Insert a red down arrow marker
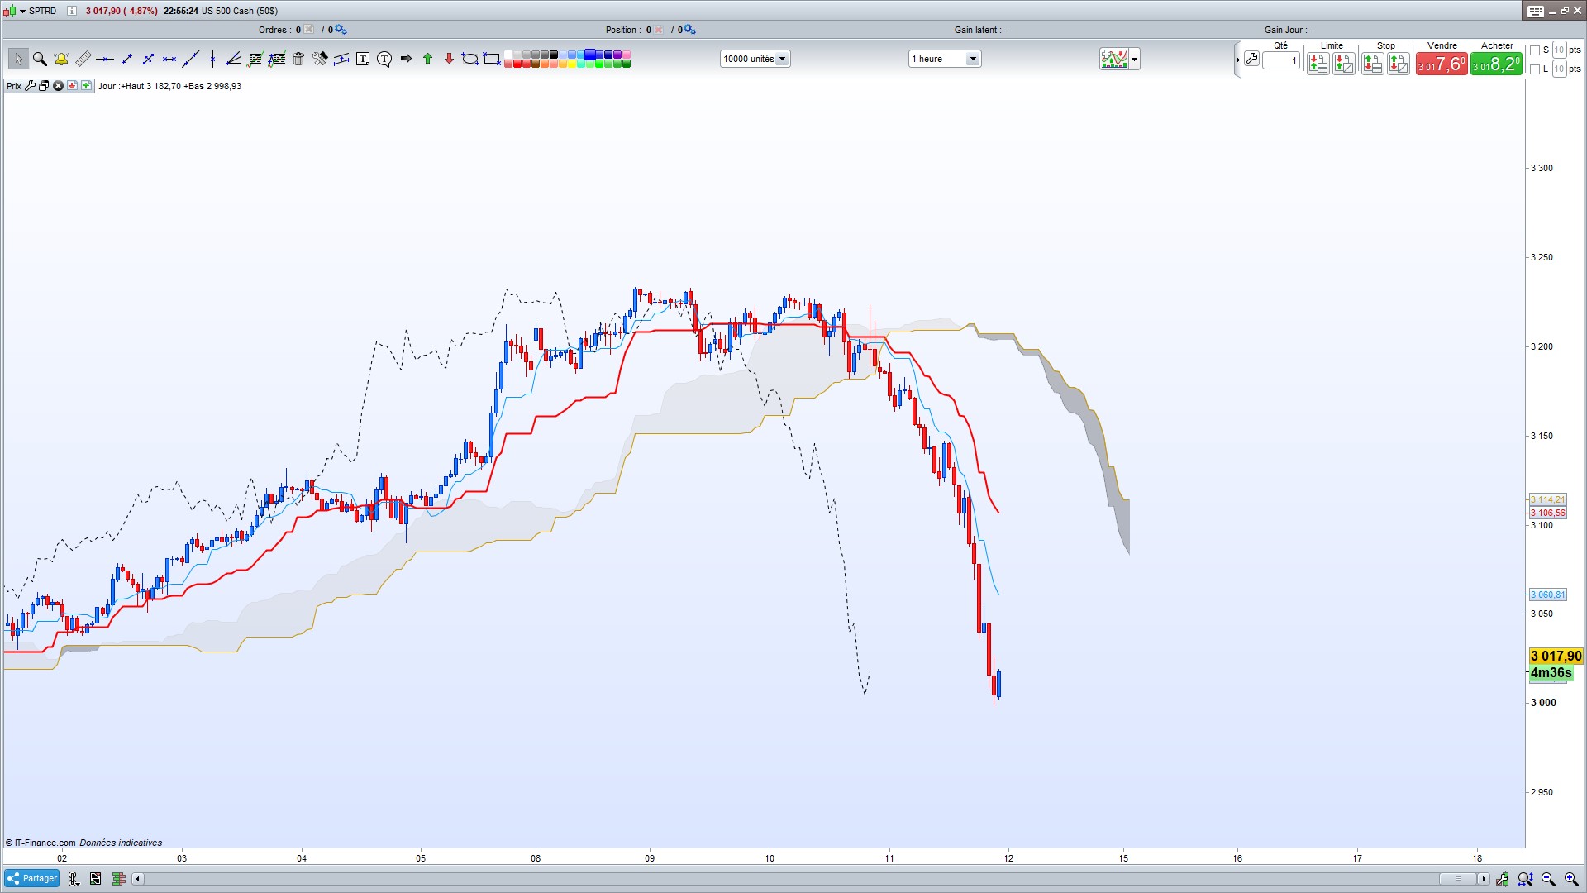Viewport: 1587px width, 893px height. [449, 59]
